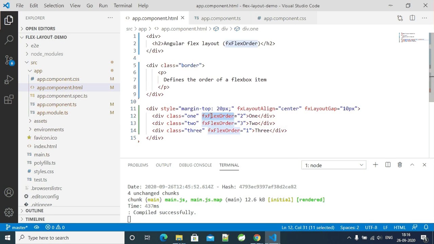Kill the terminal with trash icon
Image resolution: width=434 pixels, height=244 pixels.
click(400, 165)
